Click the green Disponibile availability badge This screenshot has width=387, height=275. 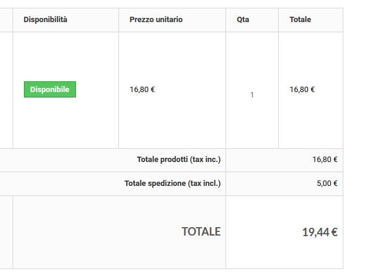pos(50,90)
